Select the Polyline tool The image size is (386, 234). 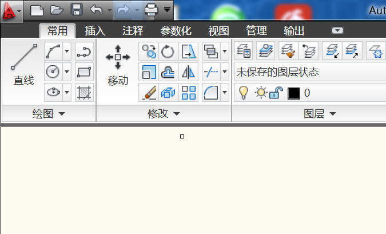pos(84,51)
